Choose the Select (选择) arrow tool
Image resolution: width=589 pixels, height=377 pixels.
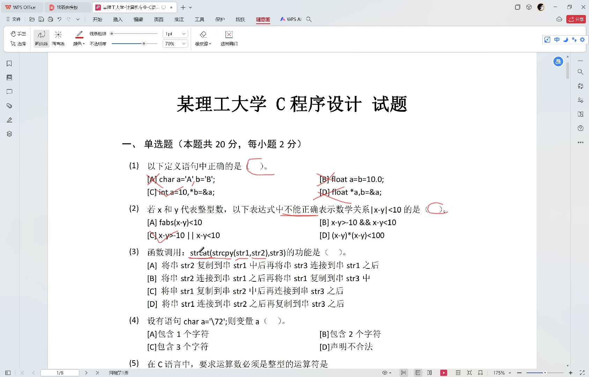tap(18, 44)
